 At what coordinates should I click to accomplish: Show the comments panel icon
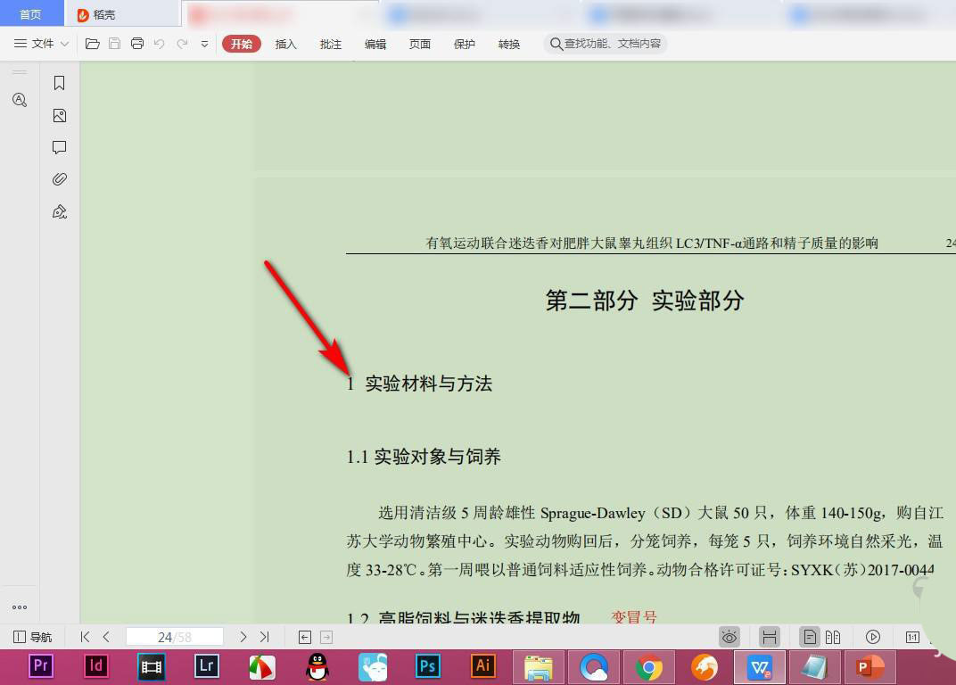(x=60, y=147)
